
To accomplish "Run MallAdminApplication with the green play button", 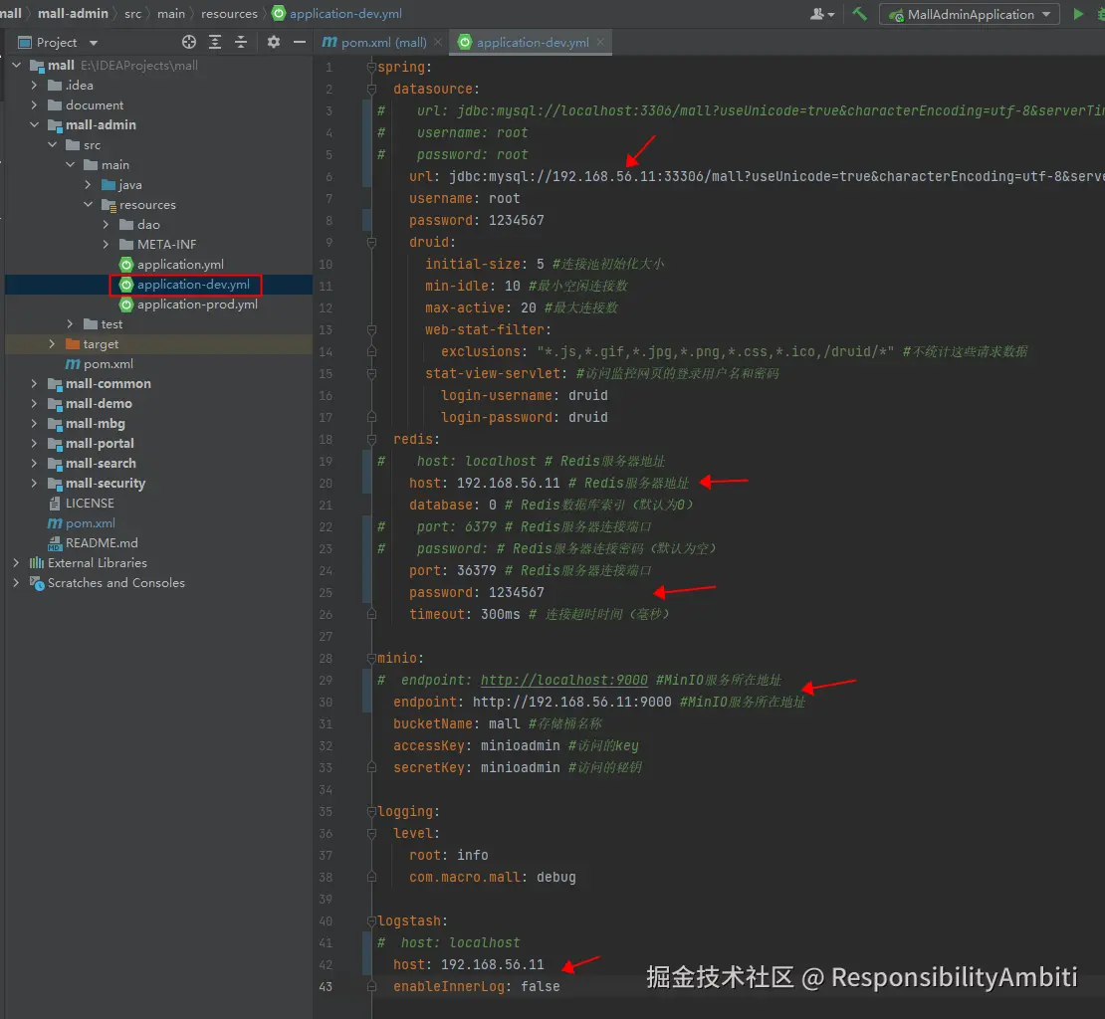I will pos(1078,14).
